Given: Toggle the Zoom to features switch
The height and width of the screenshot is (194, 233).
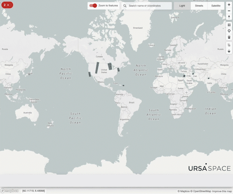Looking at the screenshot, I should click(93, 6).
